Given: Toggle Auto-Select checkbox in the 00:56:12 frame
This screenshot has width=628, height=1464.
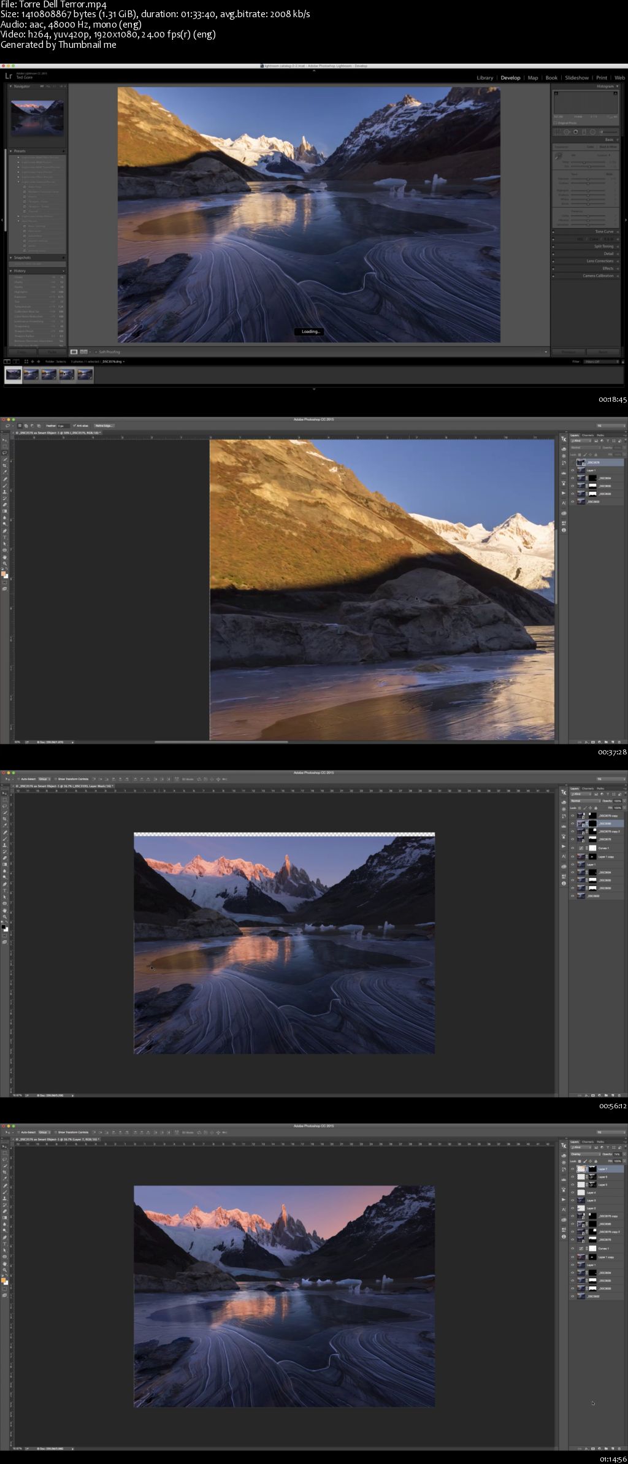Looking at the screenshot, I should (x=18, y=779).
